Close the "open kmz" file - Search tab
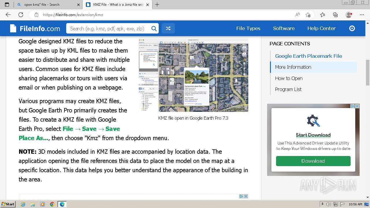The height and width of the screenshot is (208, 370). [x=79, y=5]
